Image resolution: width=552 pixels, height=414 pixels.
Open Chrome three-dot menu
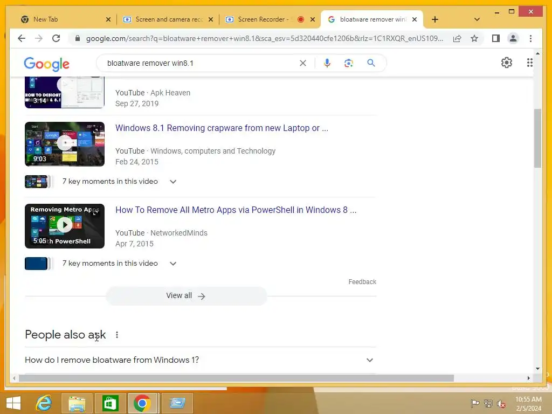click(x=530, y=38)
